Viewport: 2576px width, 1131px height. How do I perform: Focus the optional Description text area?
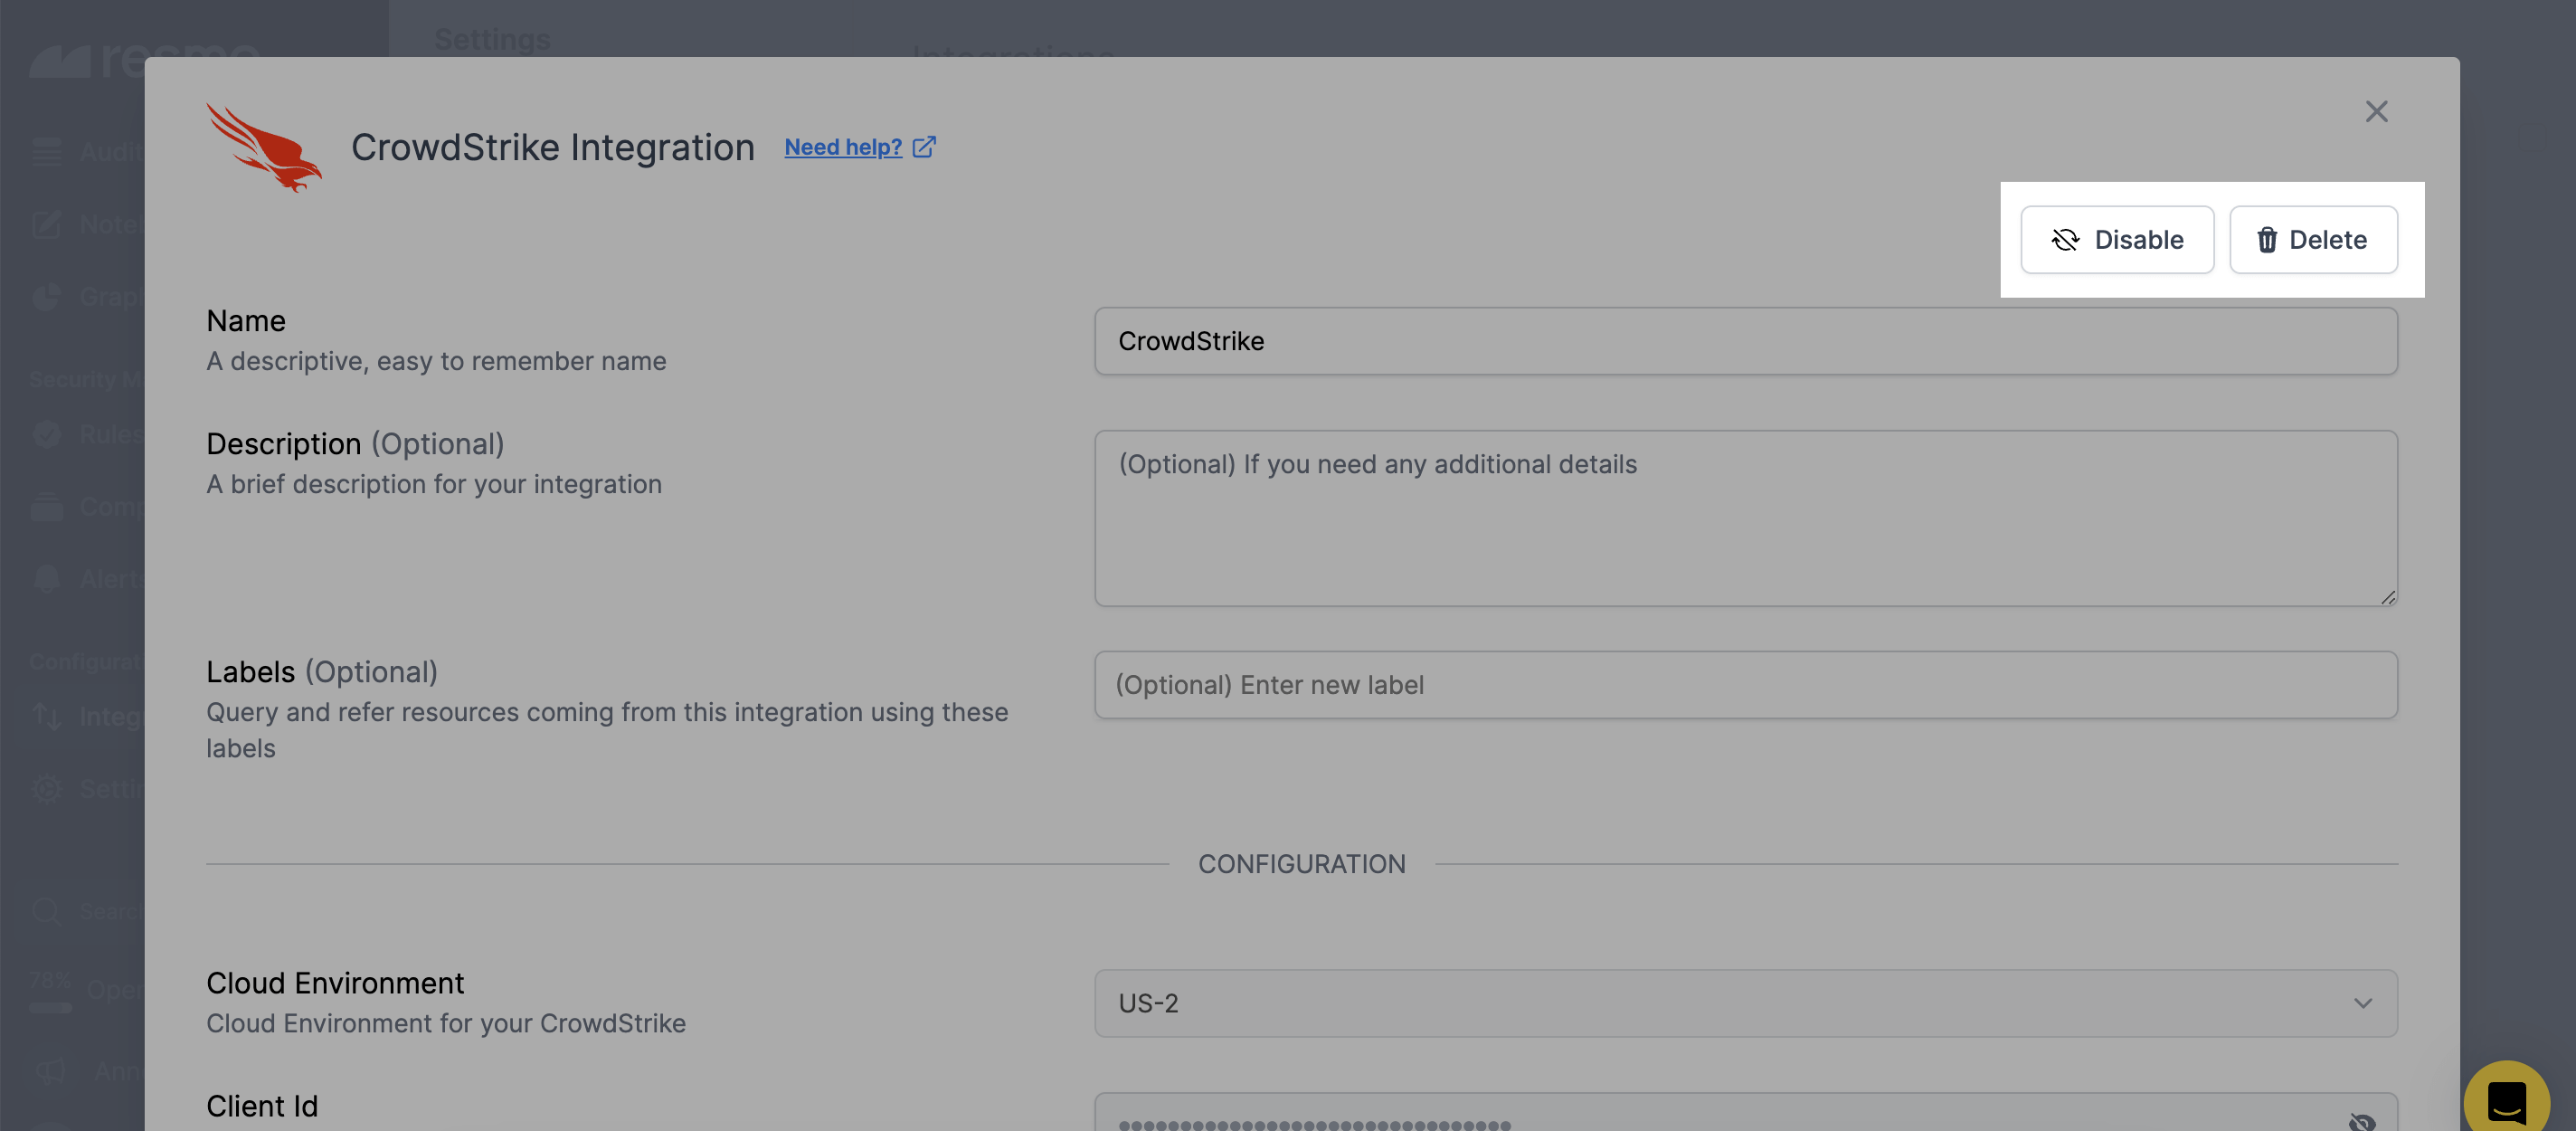click(x=1744, y=518)
